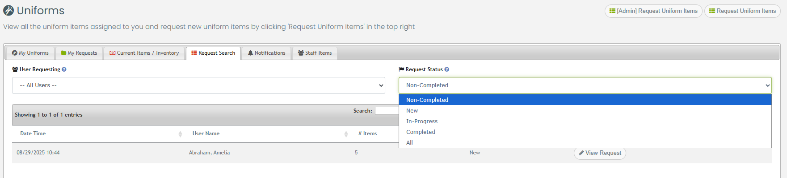Screen dimensions: 787x178
Task: Collapse the Request Status dropdown
Action: [585, 85]
